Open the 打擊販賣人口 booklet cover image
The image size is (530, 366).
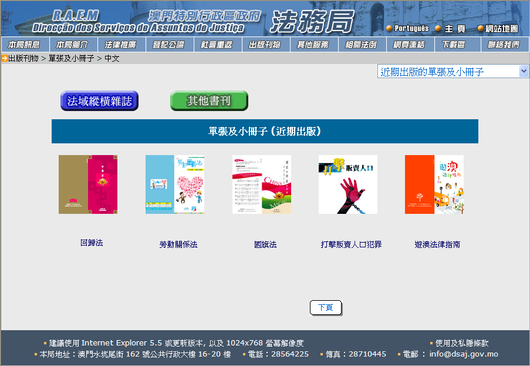(x=347, y=184)
